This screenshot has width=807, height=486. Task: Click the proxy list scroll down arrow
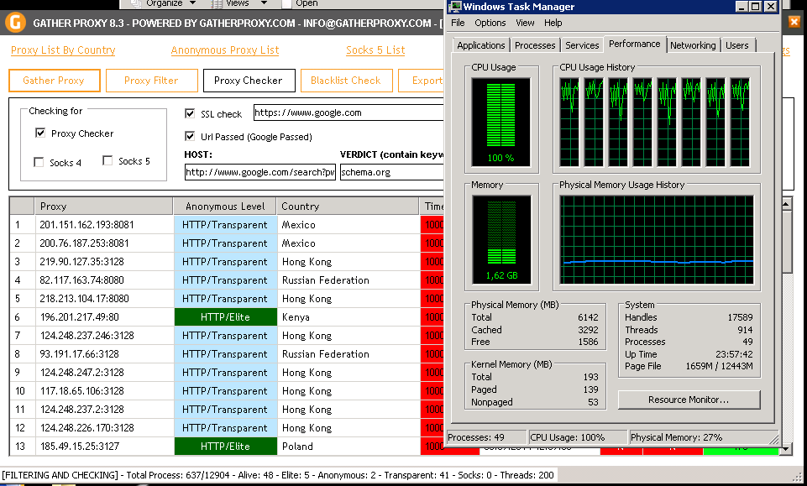tap(786, 449)
